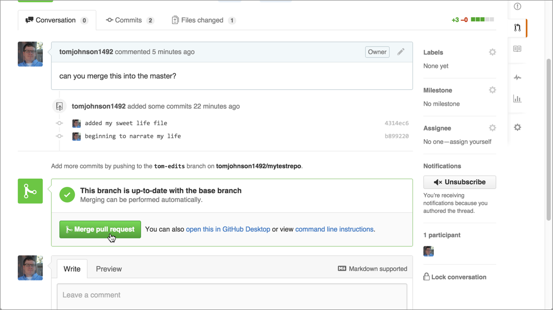This screenshot has width=553, height=310.
Task: Open the Pulse activity icon
Action: tap(517, 77)
